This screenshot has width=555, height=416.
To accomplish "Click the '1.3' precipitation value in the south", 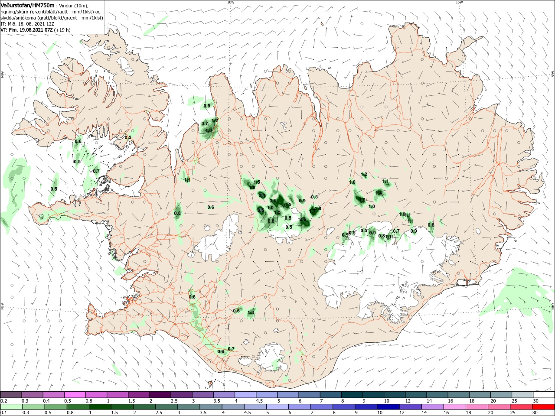I will (251, 313).
